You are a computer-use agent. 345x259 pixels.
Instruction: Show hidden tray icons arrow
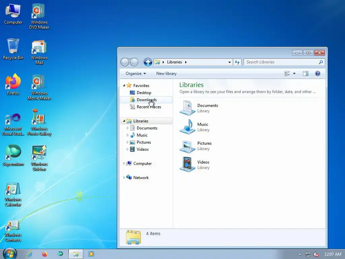click(300, 254)
